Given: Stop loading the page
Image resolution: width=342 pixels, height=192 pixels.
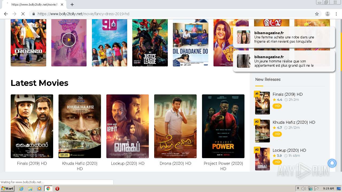Looking at the screenshot, I should click(x=23, y=14).
